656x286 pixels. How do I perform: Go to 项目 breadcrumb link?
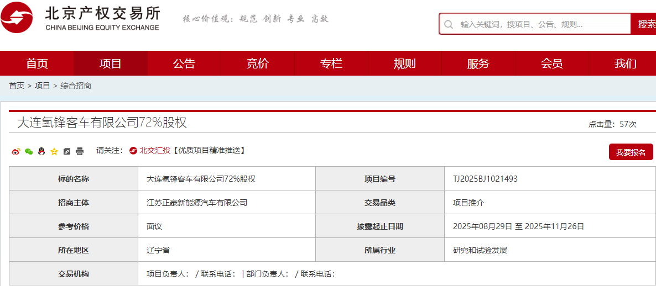[x=42, y=86]
